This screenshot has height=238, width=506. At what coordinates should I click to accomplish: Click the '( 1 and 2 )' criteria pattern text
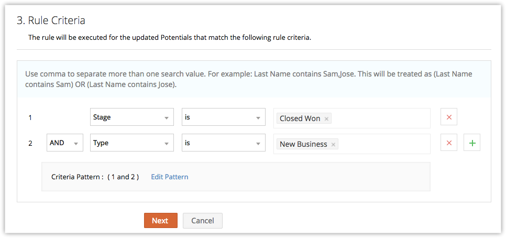(x=123, y=177)
